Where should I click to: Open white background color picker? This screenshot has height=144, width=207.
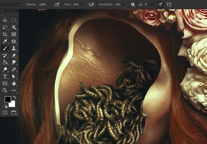click(13, 105)
